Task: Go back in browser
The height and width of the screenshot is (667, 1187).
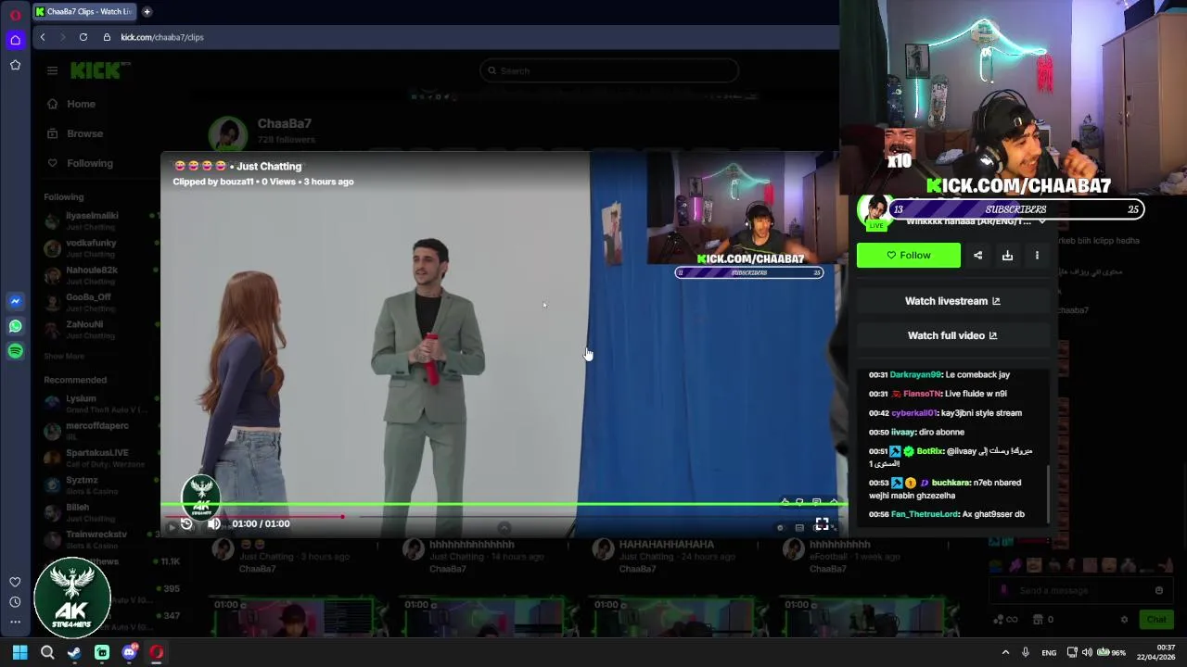Action: point(43,37)
